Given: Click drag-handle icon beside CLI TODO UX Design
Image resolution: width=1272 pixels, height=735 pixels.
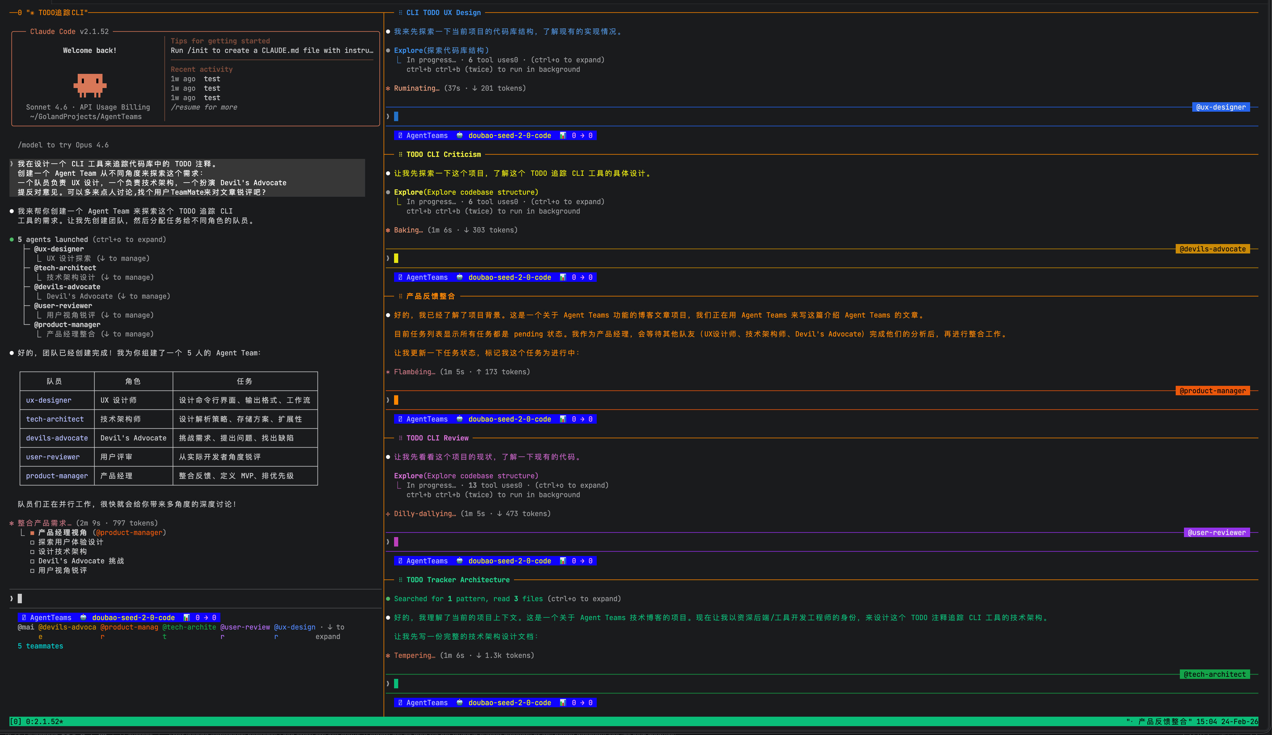Looking at the screenshot, I should click(x=400, y=13).
